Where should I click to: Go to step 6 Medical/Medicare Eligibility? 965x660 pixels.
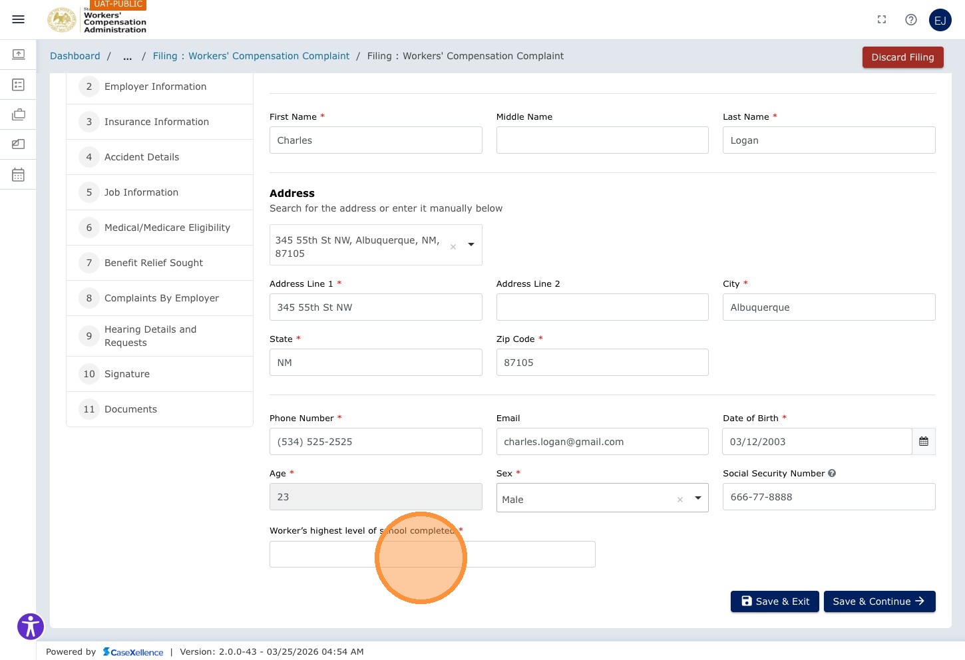point(160,228)
